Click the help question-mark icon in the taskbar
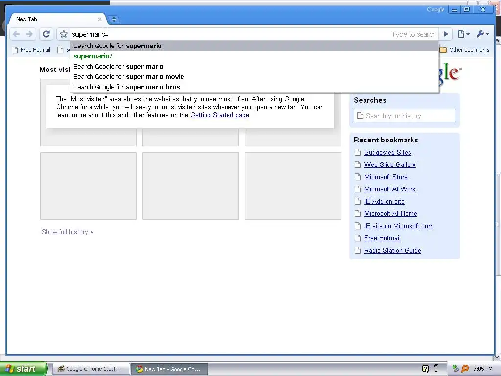Image resolution: width=501 pixels, height=376 pixels. [x=425, y=369]
